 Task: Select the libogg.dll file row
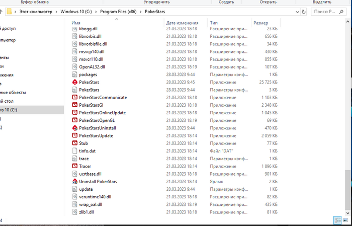tap(175, 29)
